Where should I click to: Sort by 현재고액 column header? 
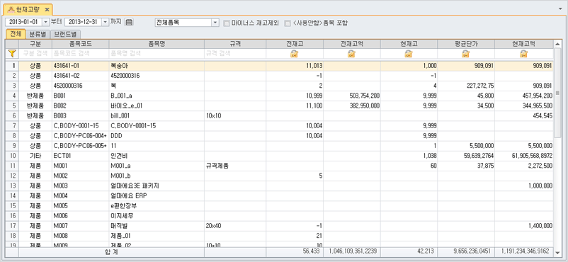pyautogui.click(x=523, y=44)
